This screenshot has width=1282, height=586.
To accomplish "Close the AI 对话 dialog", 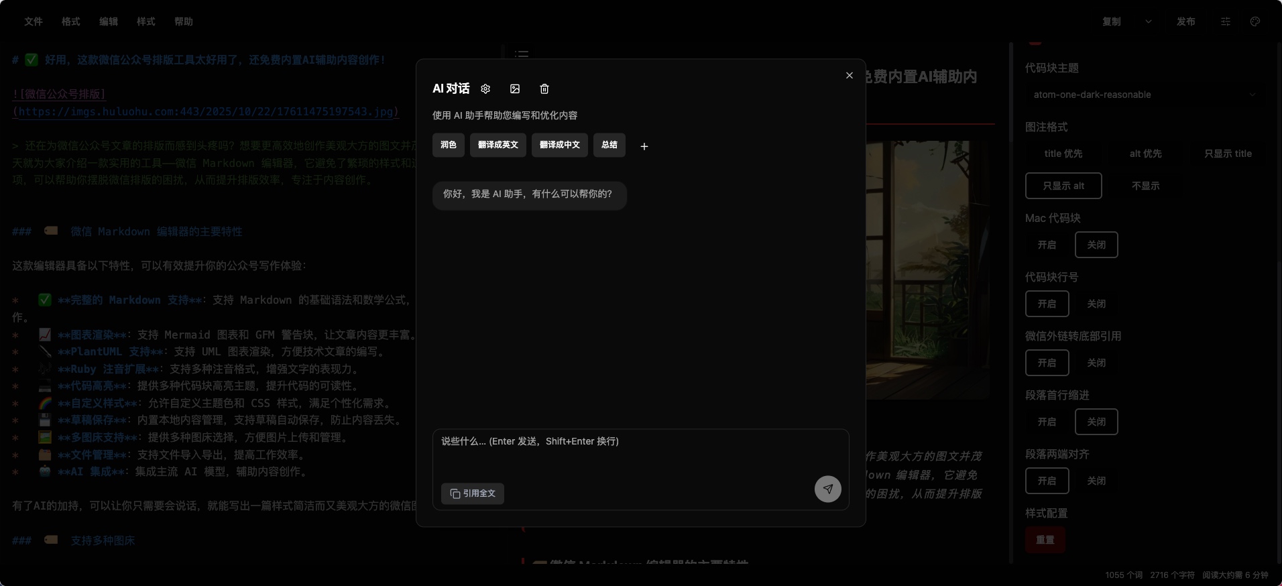I will click(850, 75).
